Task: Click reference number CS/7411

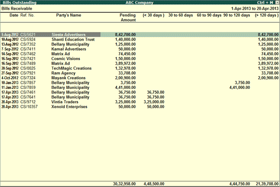Action: [x=28, y=49]
